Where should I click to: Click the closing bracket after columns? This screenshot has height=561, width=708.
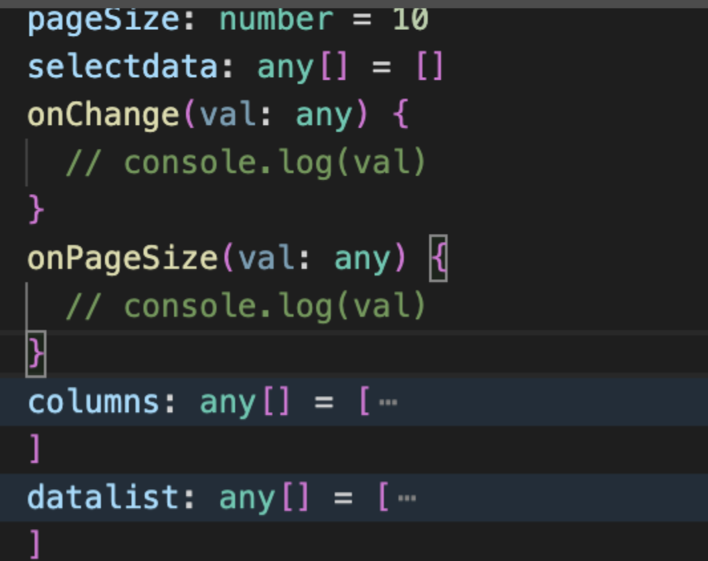click(35, 449)
